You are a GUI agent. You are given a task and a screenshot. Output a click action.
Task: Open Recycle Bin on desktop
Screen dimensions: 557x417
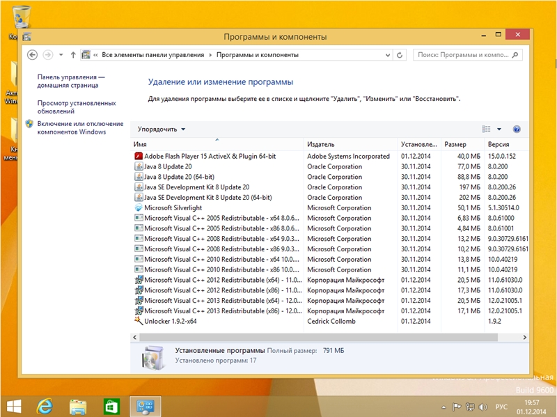(x=21, y=17)
